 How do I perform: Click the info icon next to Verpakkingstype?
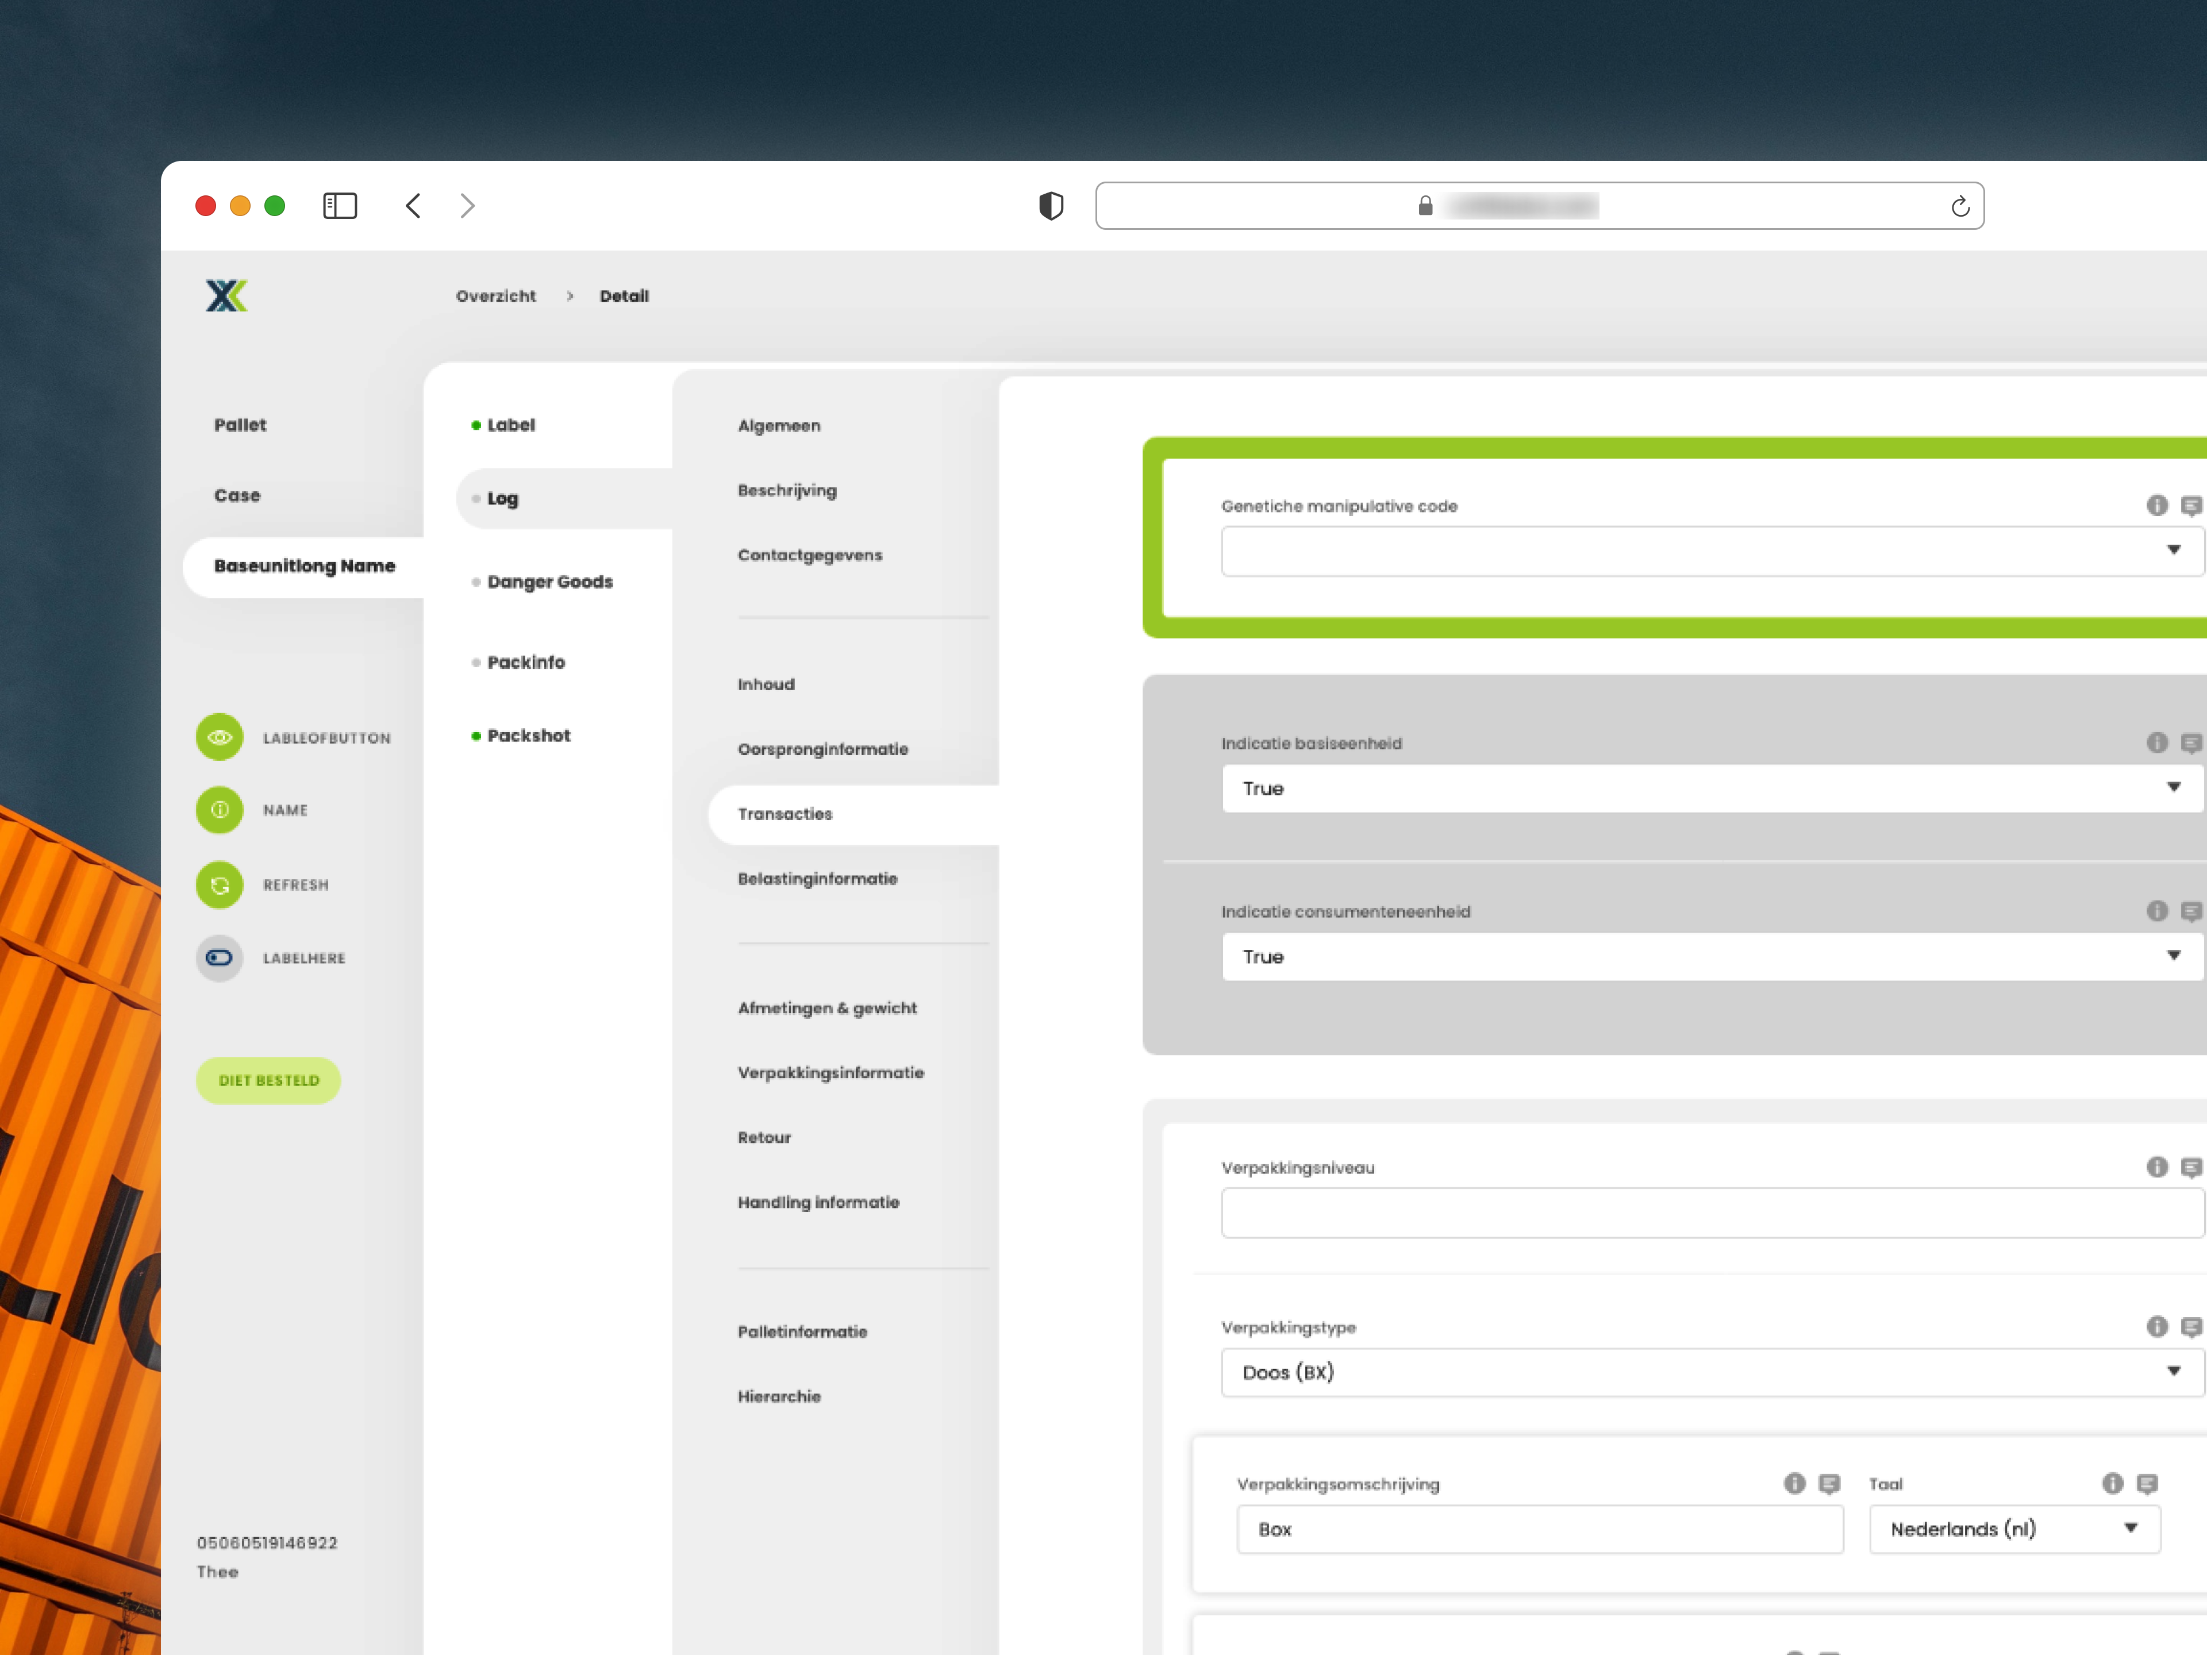point(2158,1327)
